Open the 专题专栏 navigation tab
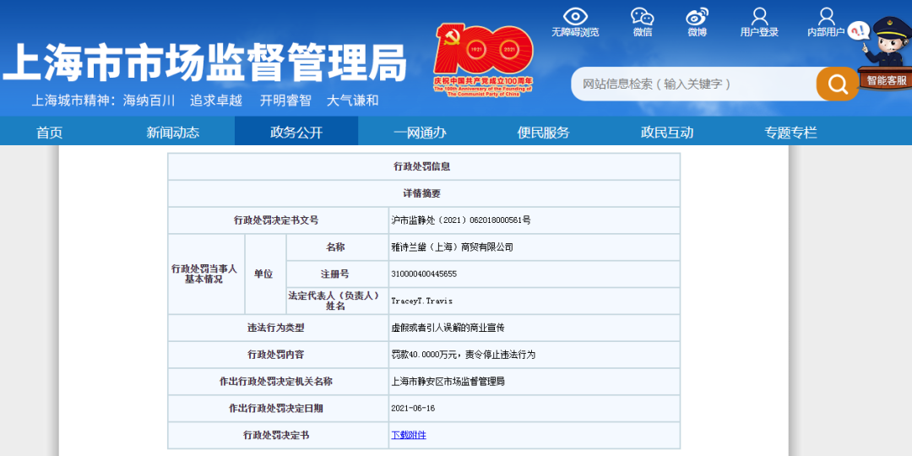 (x=790, y=133)
